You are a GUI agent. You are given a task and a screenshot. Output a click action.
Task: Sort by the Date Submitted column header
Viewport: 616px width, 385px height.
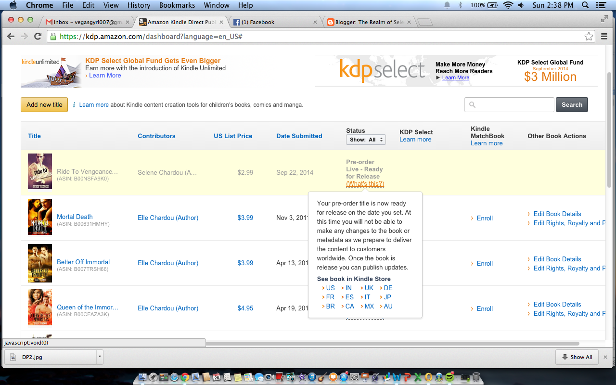click(x=299, y=136)
